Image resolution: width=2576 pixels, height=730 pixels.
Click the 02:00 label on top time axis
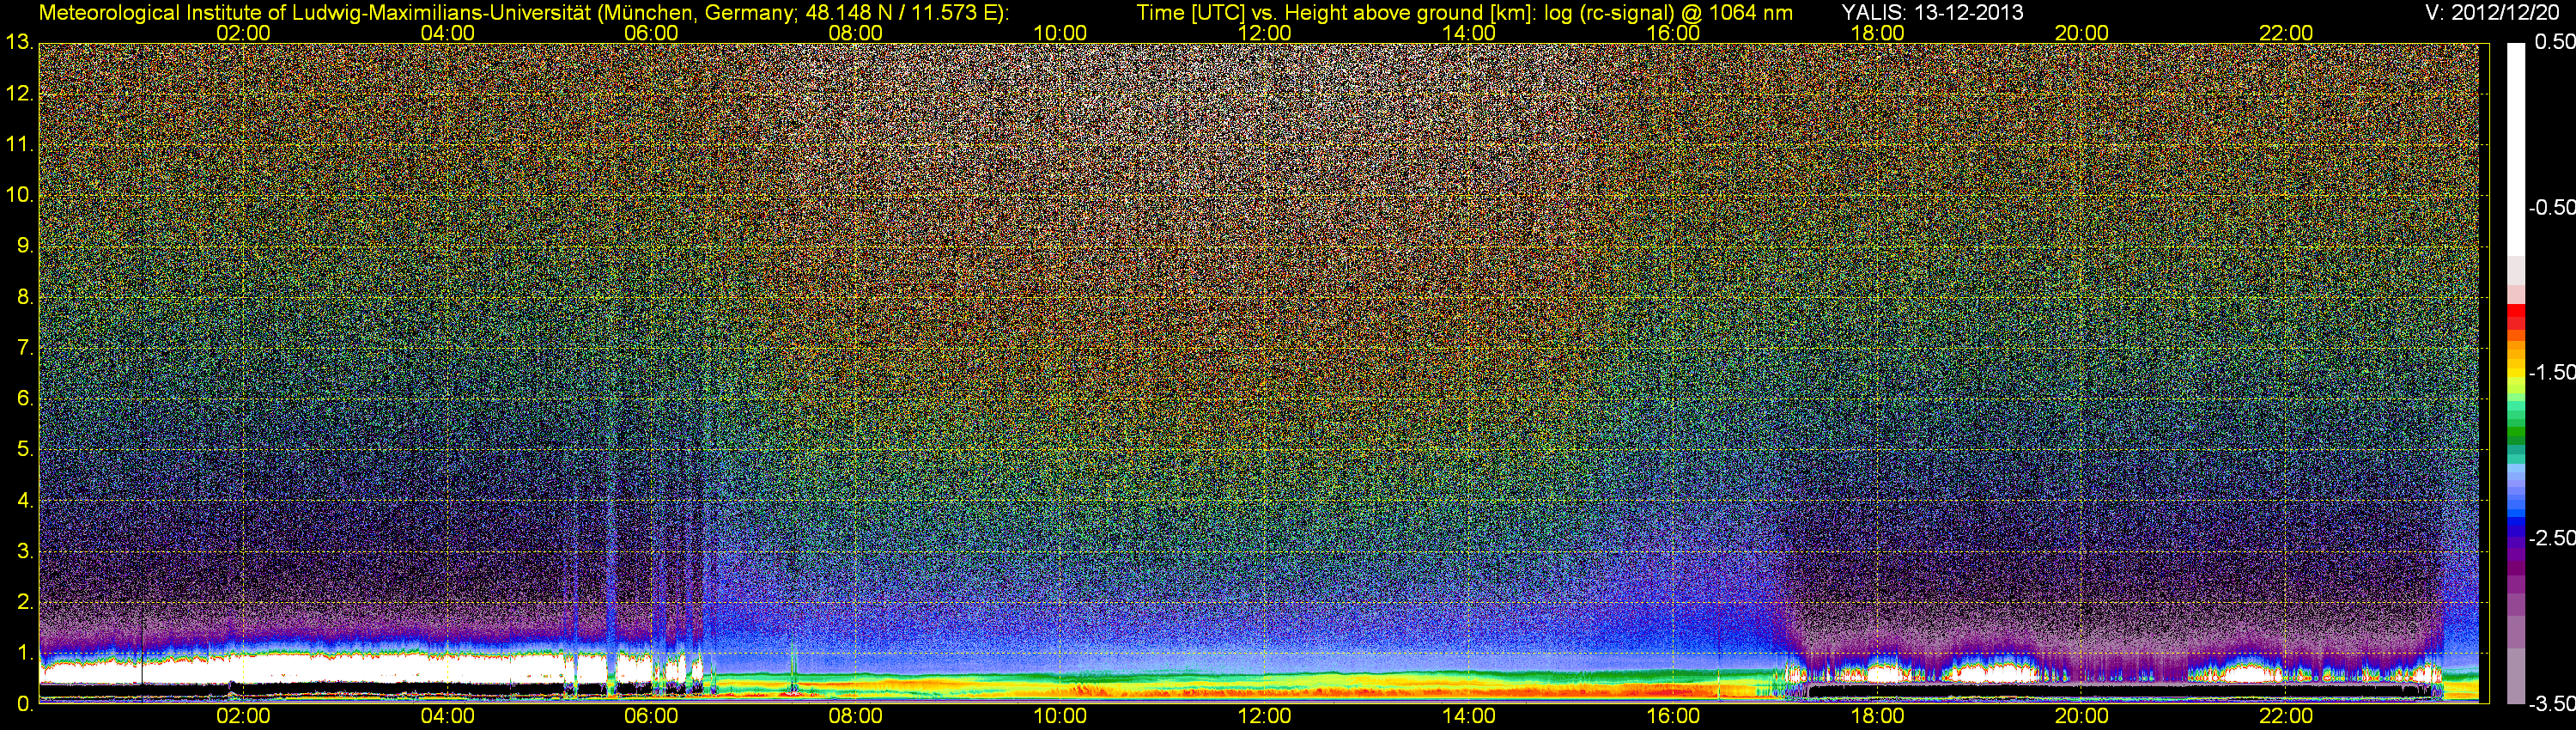tap(243, 33)
